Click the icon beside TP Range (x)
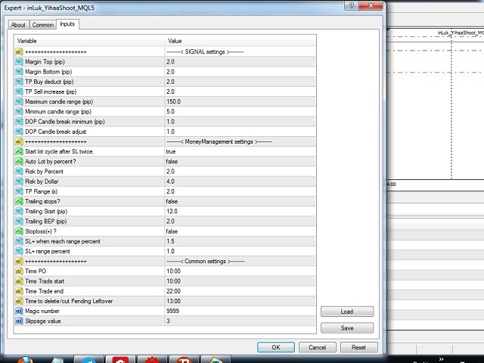Screen dimensions: 484x363 click(19, 191)
